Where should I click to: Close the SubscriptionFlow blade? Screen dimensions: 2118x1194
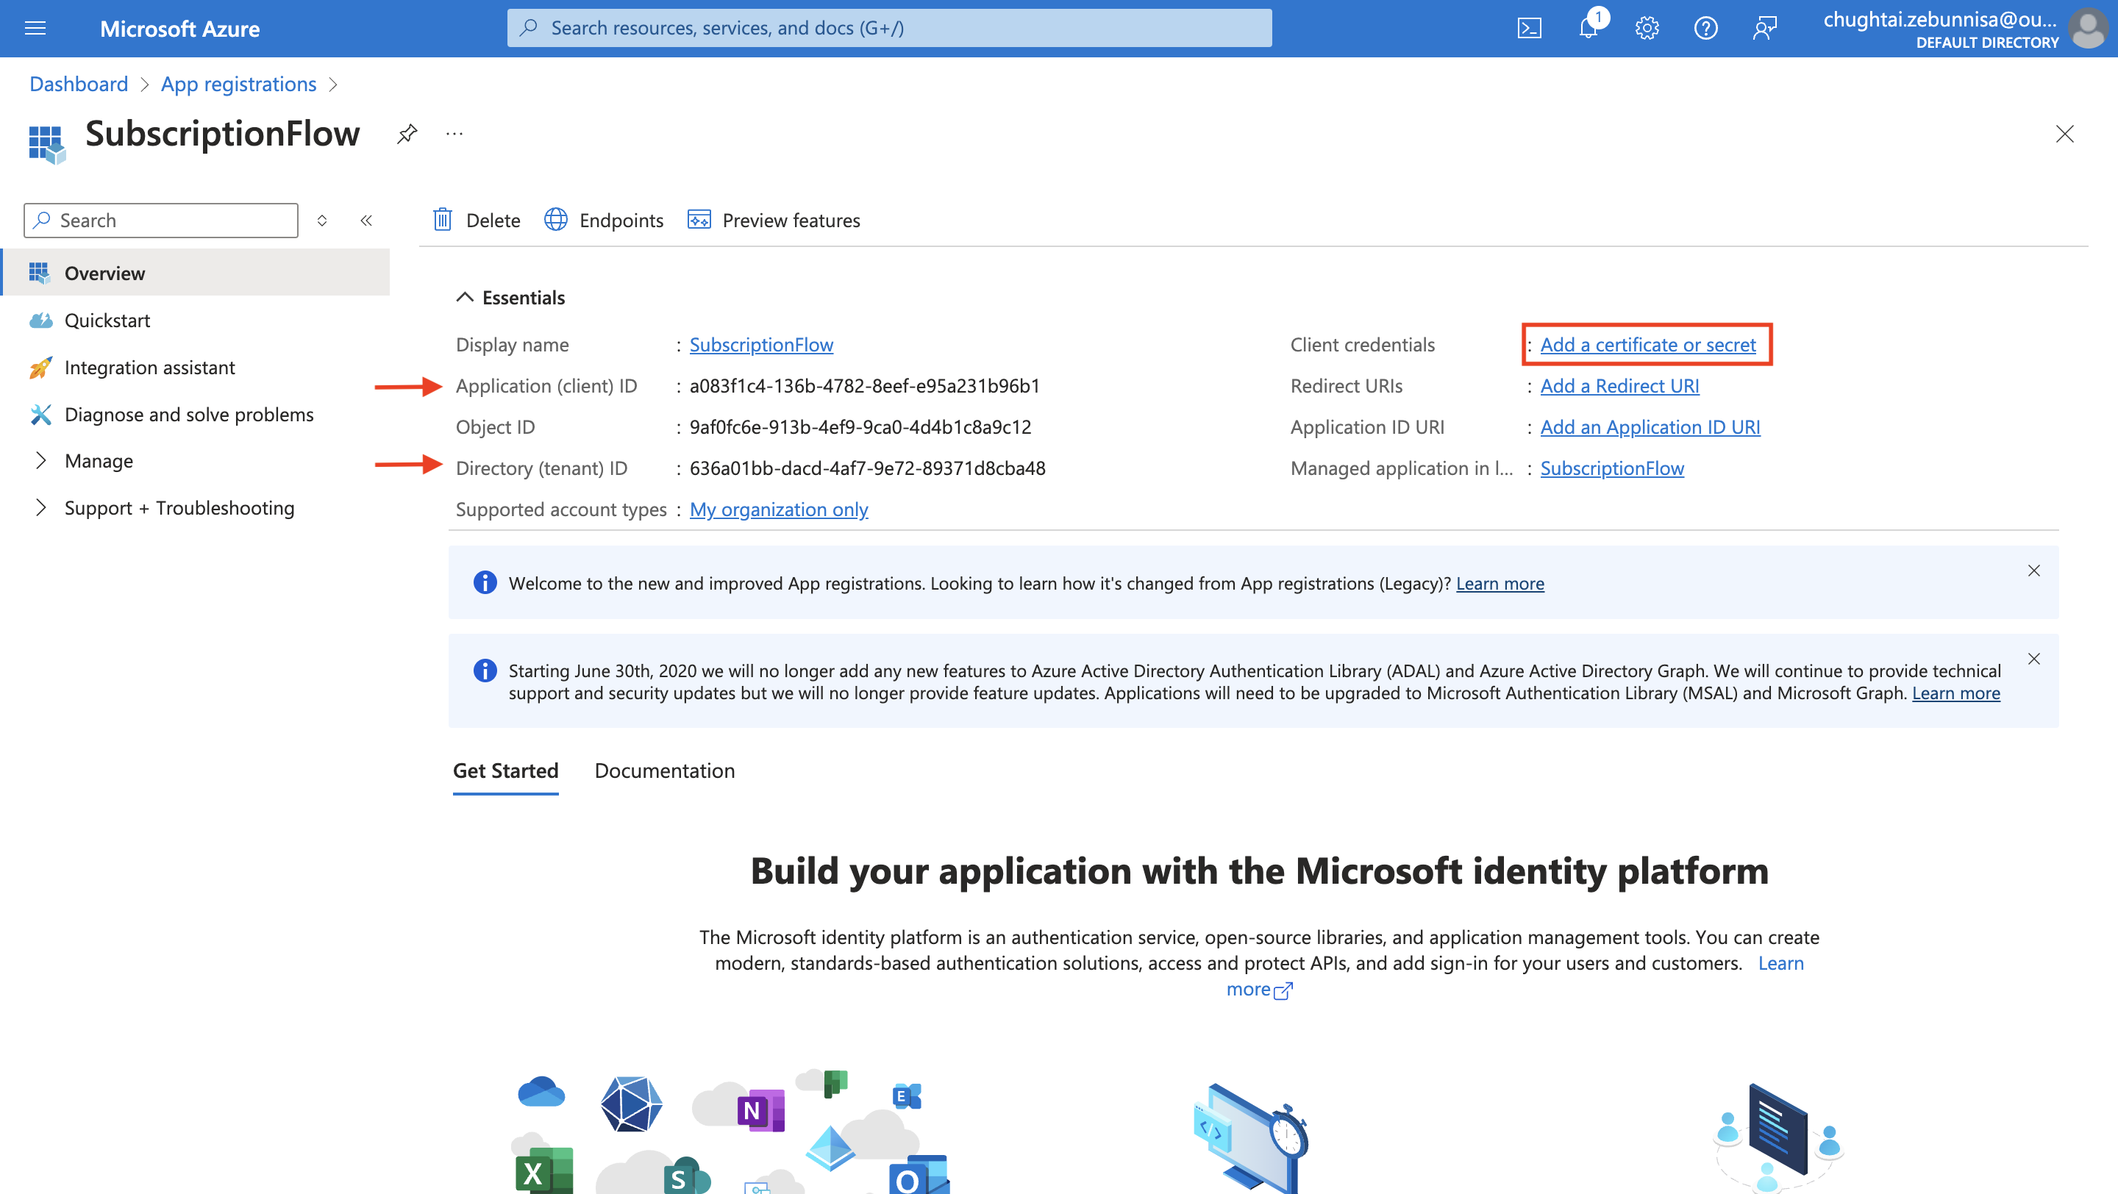tap(2064, 133)
